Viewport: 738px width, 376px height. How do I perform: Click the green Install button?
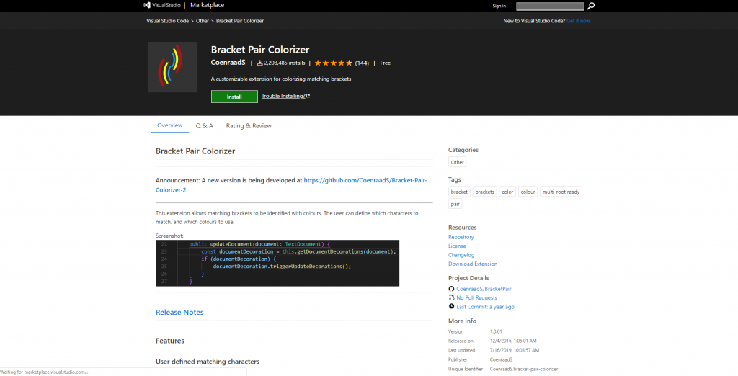234,97
